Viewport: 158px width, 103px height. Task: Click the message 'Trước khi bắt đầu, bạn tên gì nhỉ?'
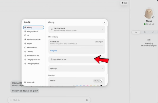(25, 91)
